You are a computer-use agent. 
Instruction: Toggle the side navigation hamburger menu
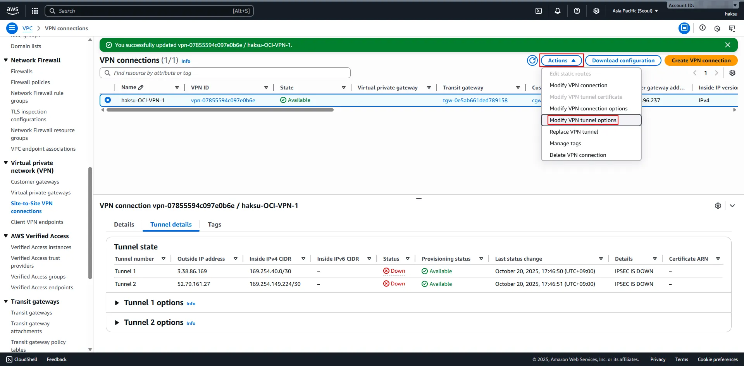(12, 28)
